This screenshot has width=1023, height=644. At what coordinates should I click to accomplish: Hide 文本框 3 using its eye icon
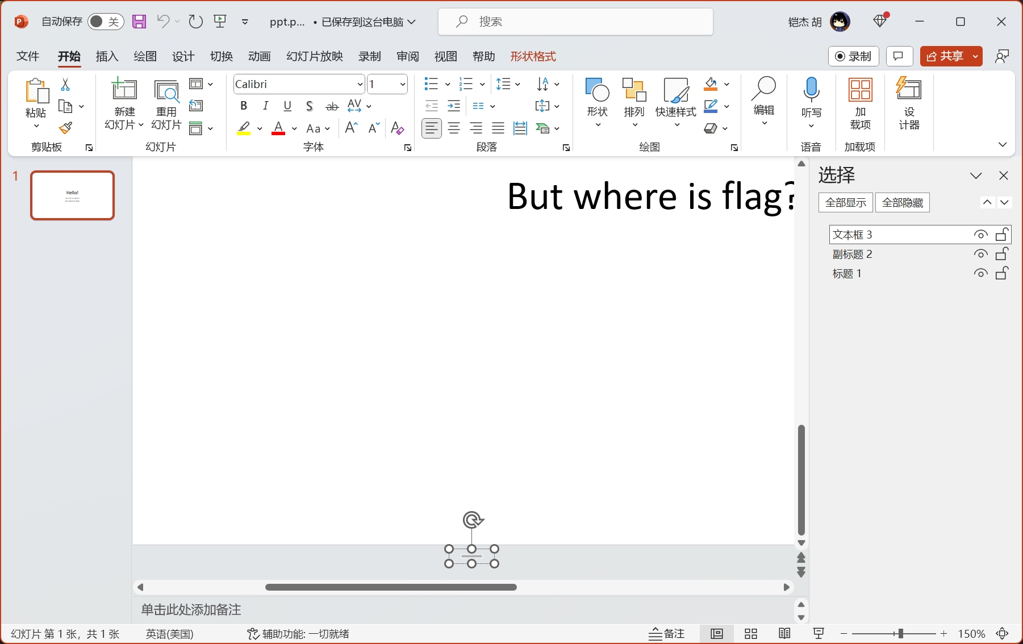pos(980,235)
